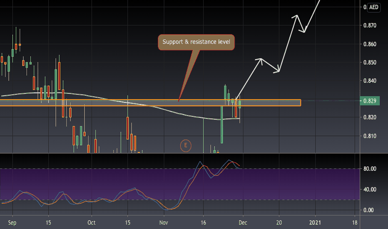Click the 0.00 oscillator axis label
The height and width of the screenshot is (229, 388).
[368, 210]
